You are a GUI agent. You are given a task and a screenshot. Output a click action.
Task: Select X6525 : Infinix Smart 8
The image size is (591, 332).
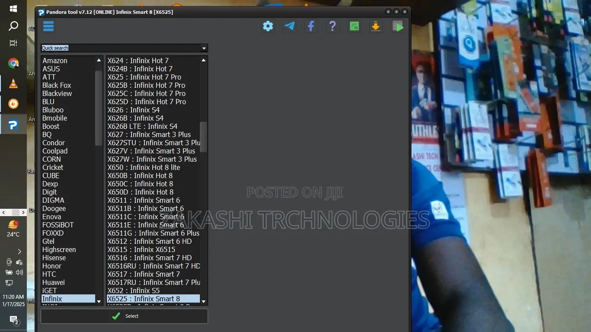click(x=153, y=299)
